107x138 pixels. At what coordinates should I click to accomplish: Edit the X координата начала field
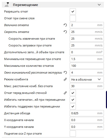[87, 120]
